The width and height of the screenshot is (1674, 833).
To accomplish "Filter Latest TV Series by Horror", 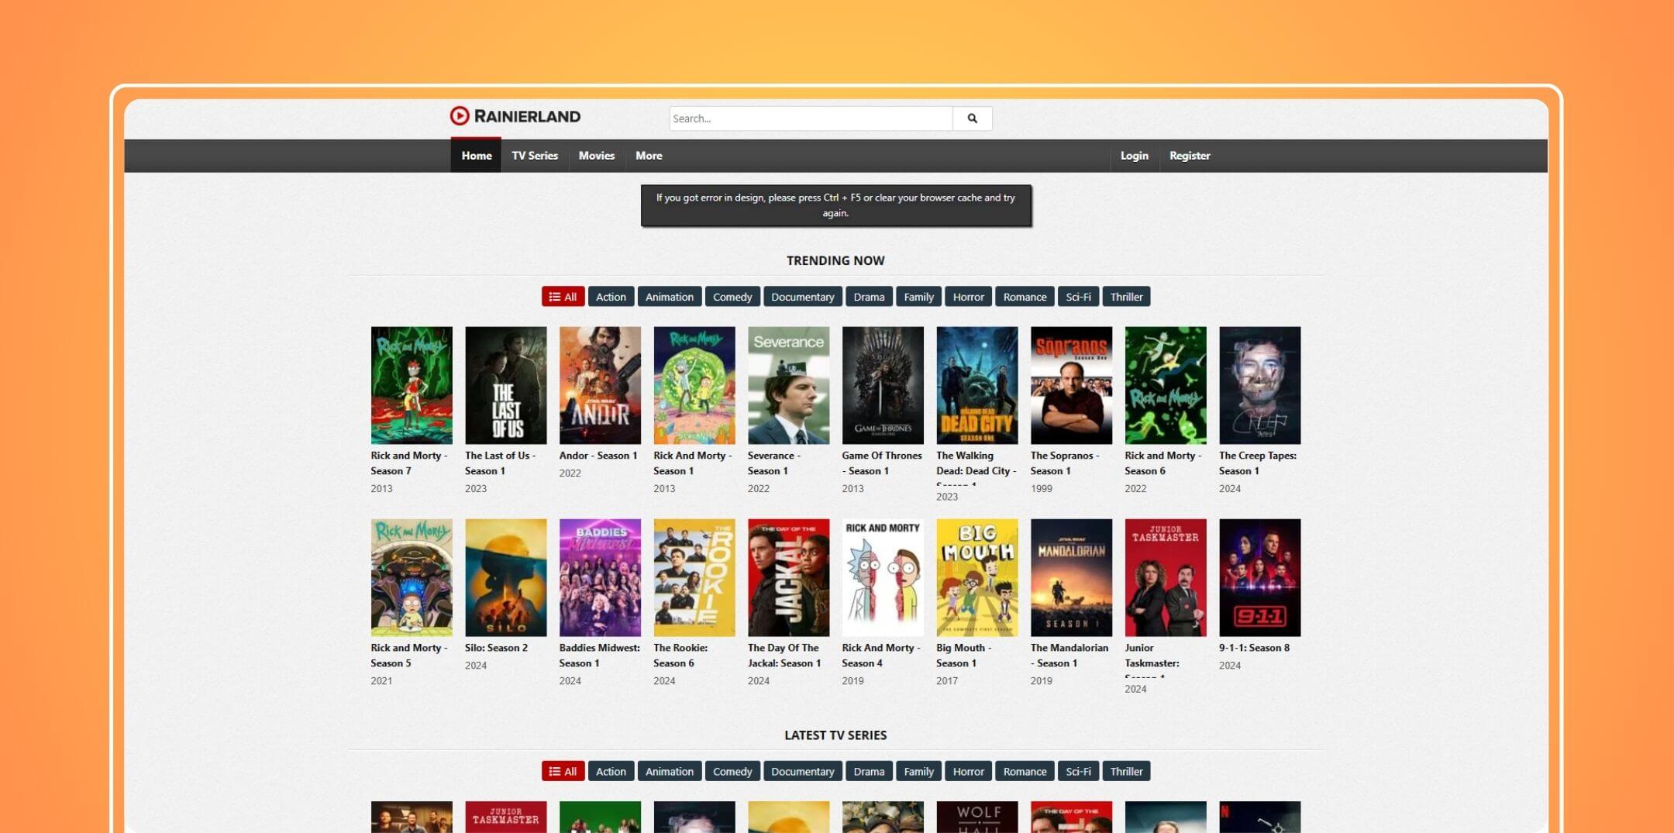I will point(968,771).
